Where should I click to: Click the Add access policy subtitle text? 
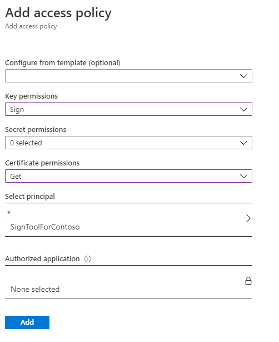[x=31, y=26]
